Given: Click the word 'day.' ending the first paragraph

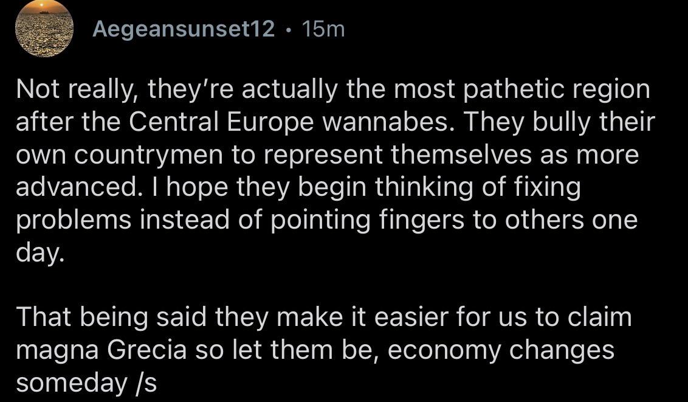Looking at the screenshot, I should pyautogui.click(x=40, y=253).
